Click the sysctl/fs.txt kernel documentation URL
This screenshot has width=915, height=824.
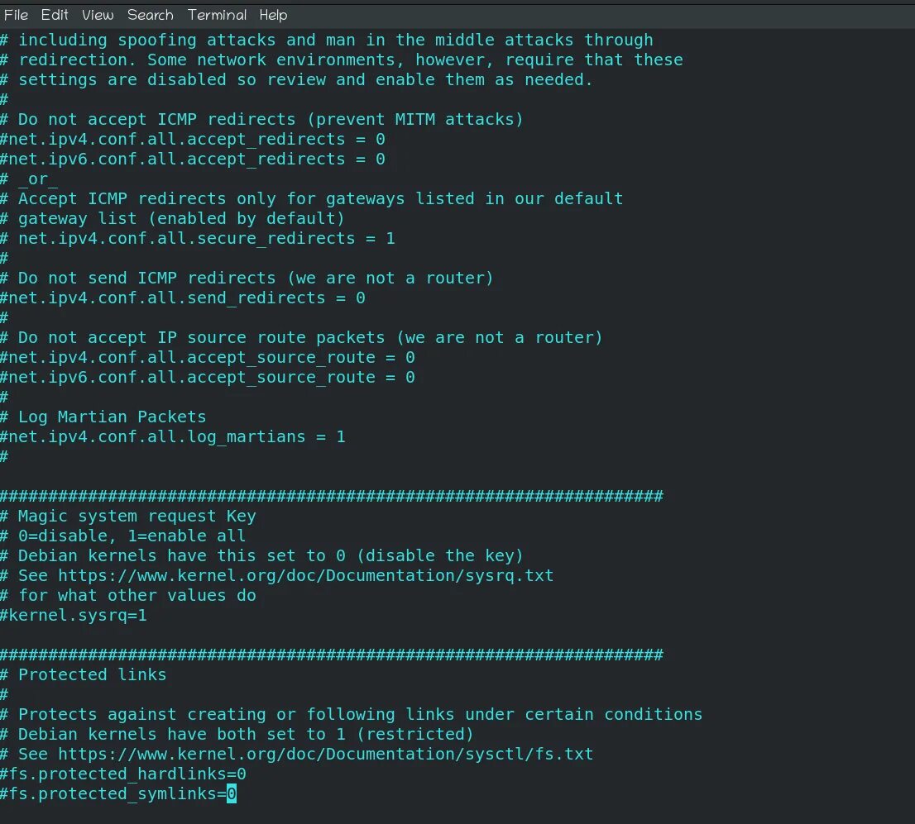pos(325,754)
